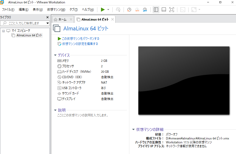Image resolution: width=236 pixels, height=154 pixels.
Task: Select the ハード ディスク (NVMe) label
Action: [x=77, y=72]
